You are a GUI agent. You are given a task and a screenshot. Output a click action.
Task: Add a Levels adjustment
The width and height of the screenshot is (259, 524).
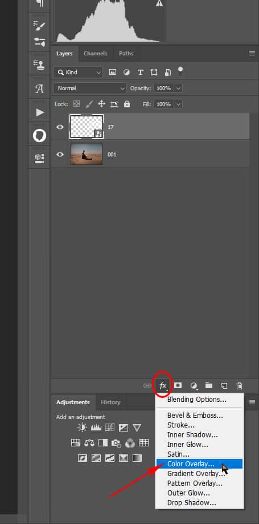(96, 428)
